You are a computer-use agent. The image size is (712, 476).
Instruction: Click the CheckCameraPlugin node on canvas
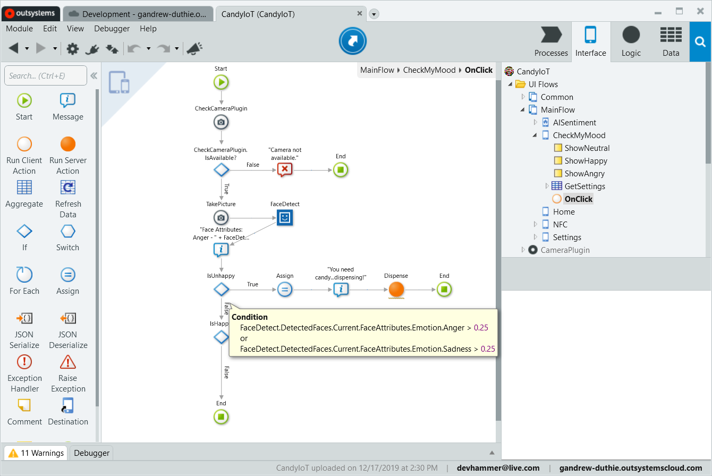coord(221,122)
